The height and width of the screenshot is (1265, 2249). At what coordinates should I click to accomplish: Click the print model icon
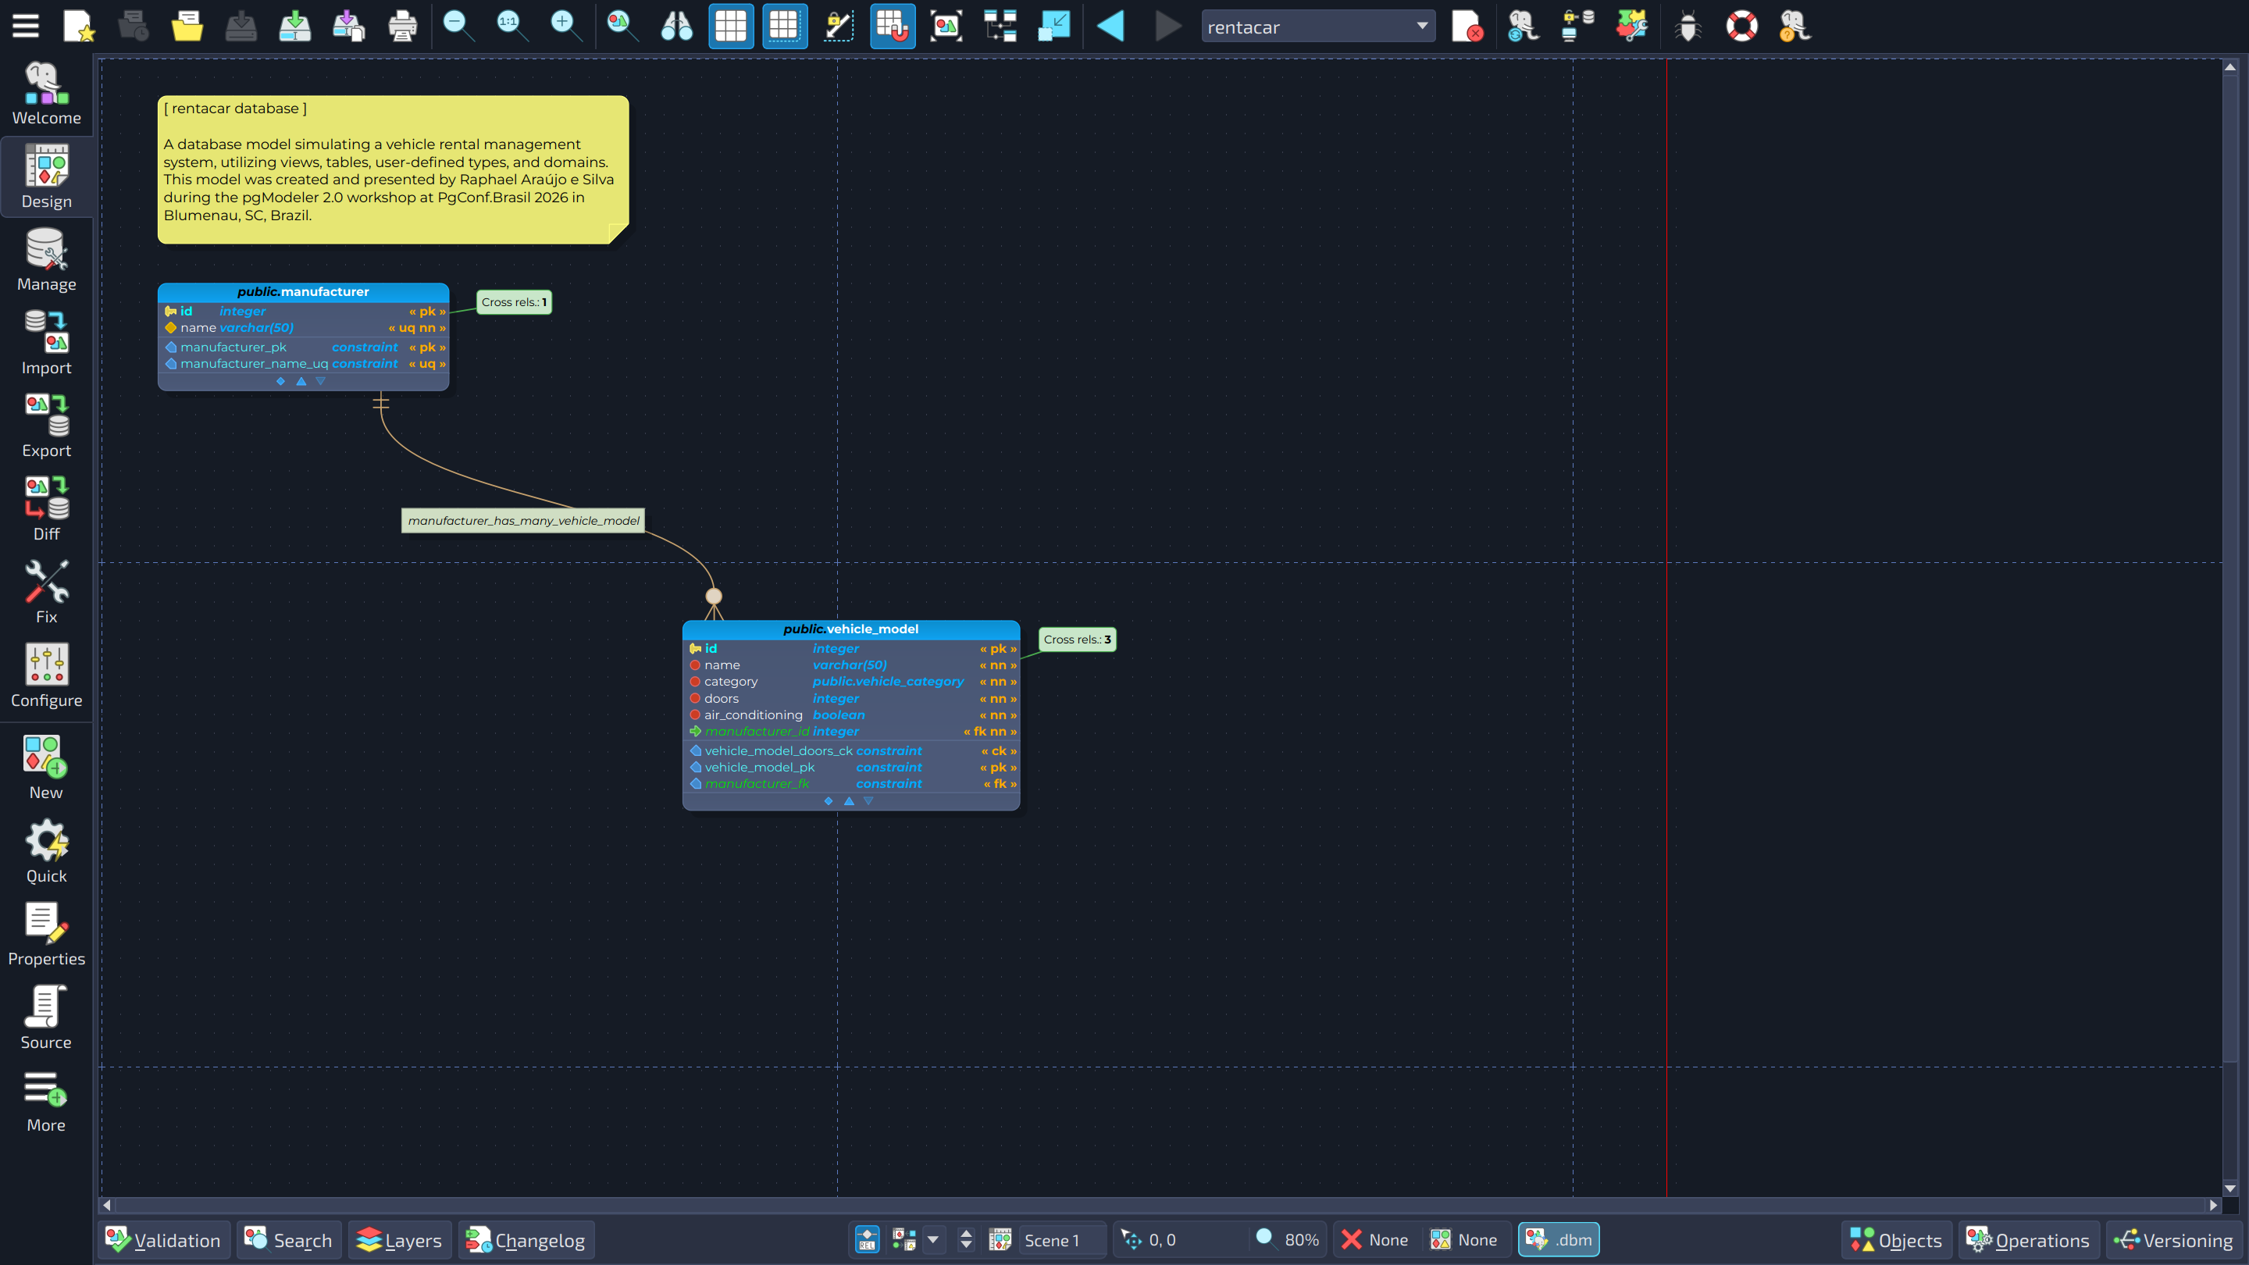click(x=401, y=27)
